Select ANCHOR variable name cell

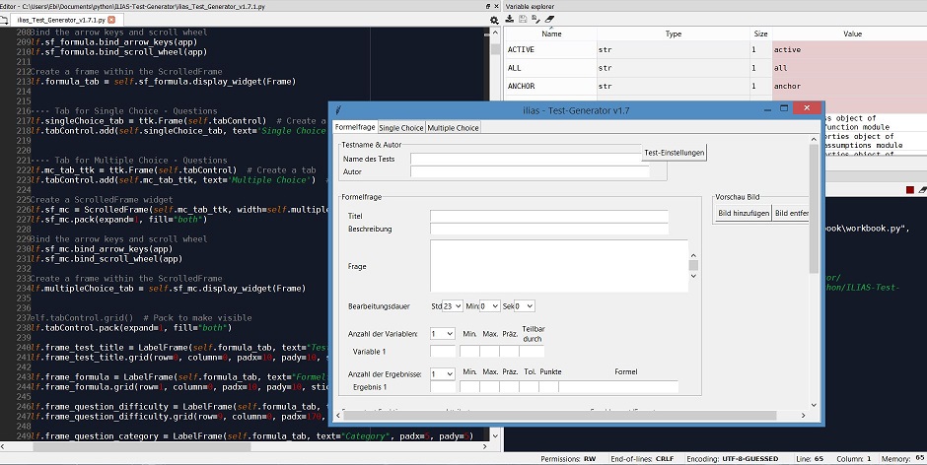pos(551,87)
